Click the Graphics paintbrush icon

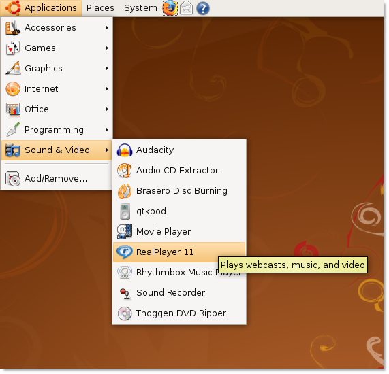click(13, 69)
